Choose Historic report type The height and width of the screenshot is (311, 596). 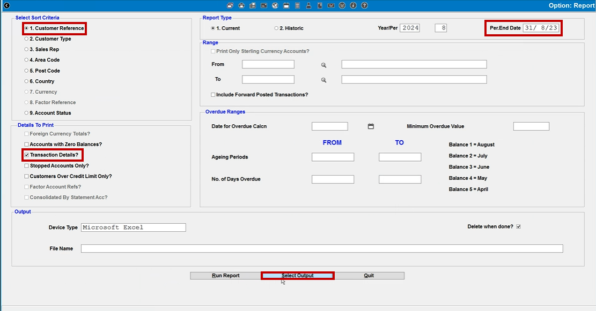[289, 28]
